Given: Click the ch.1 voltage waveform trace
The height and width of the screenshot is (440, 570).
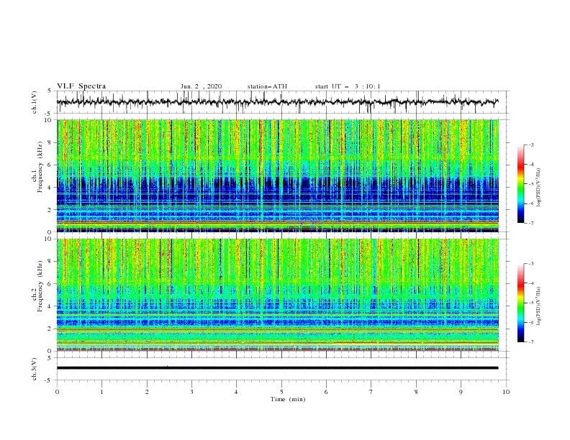Looking at the screenshot, I should (x=277, y=102).
